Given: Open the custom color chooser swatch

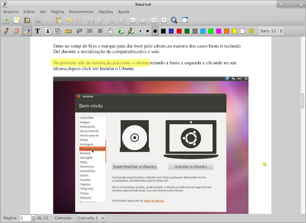Looking at the screenshot, I should pos(251,31).
